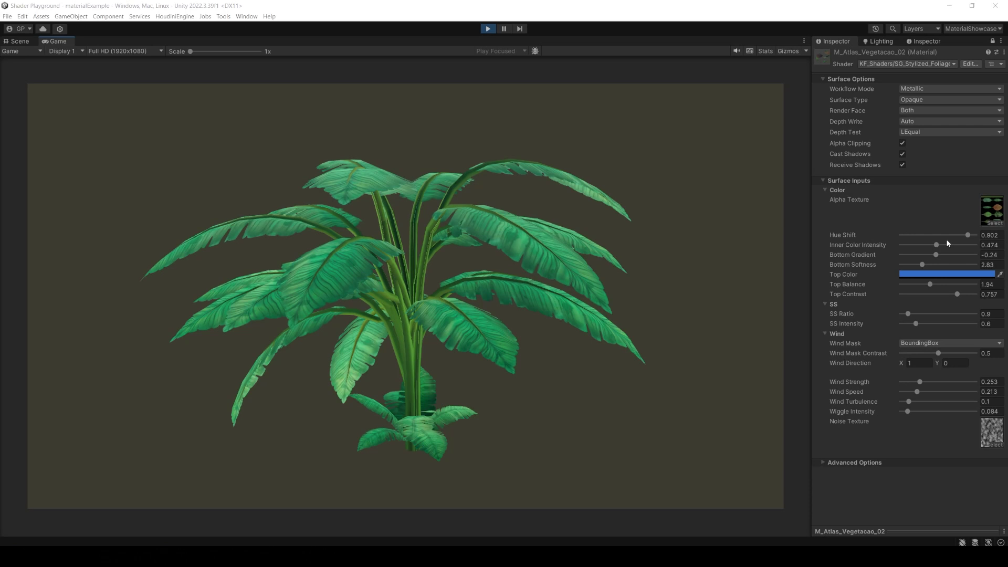Adjust the Hue Shift slider
This screenshot has height=567, width=1008.
(938, 235)
